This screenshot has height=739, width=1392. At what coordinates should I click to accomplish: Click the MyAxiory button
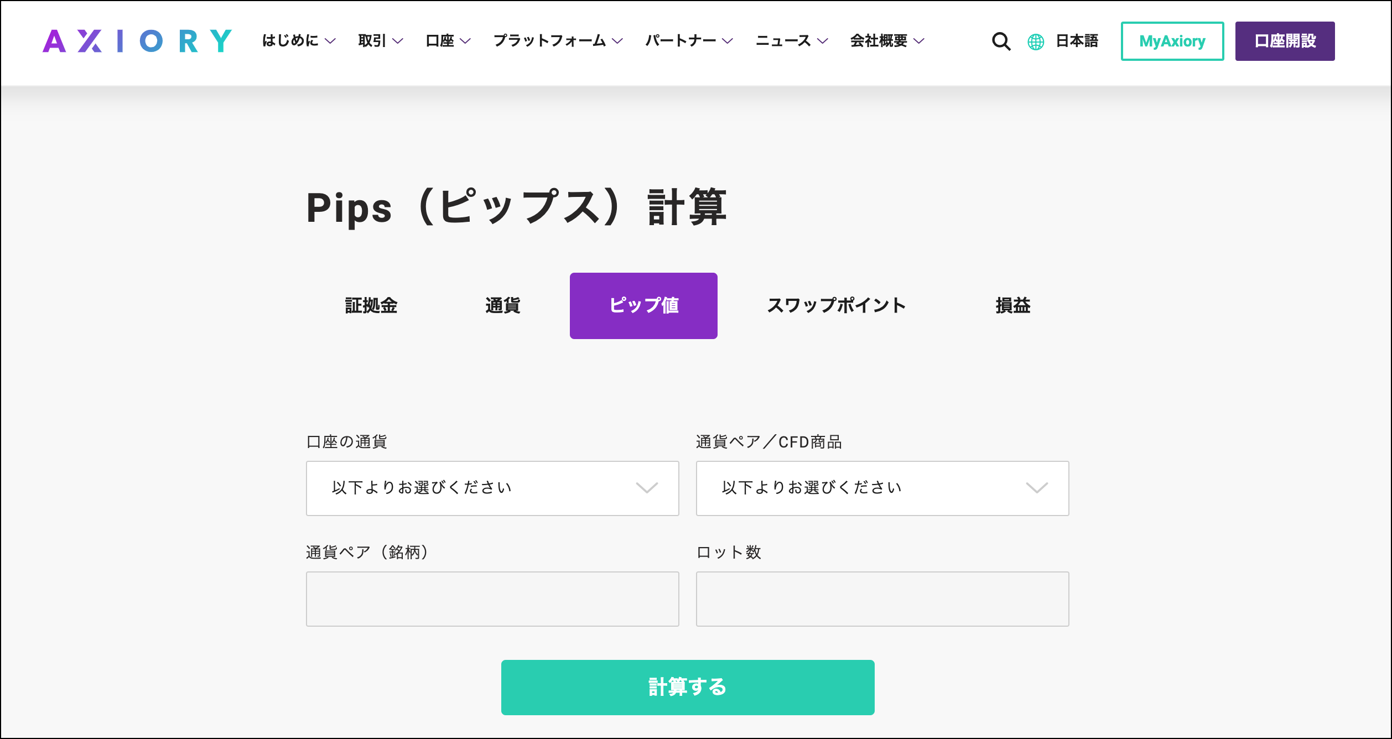1172,41
